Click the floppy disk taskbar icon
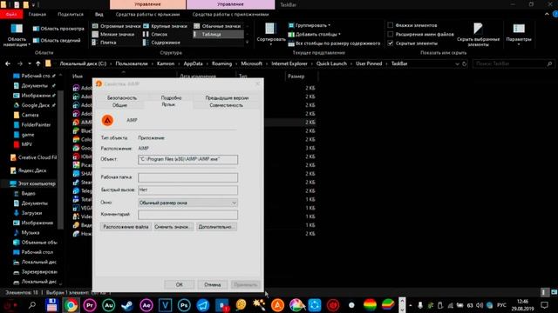Viewport: 558px width, 313px height. 51,305
